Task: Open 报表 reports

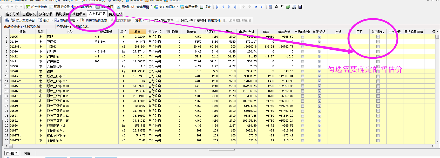Action: click(205, 7)
